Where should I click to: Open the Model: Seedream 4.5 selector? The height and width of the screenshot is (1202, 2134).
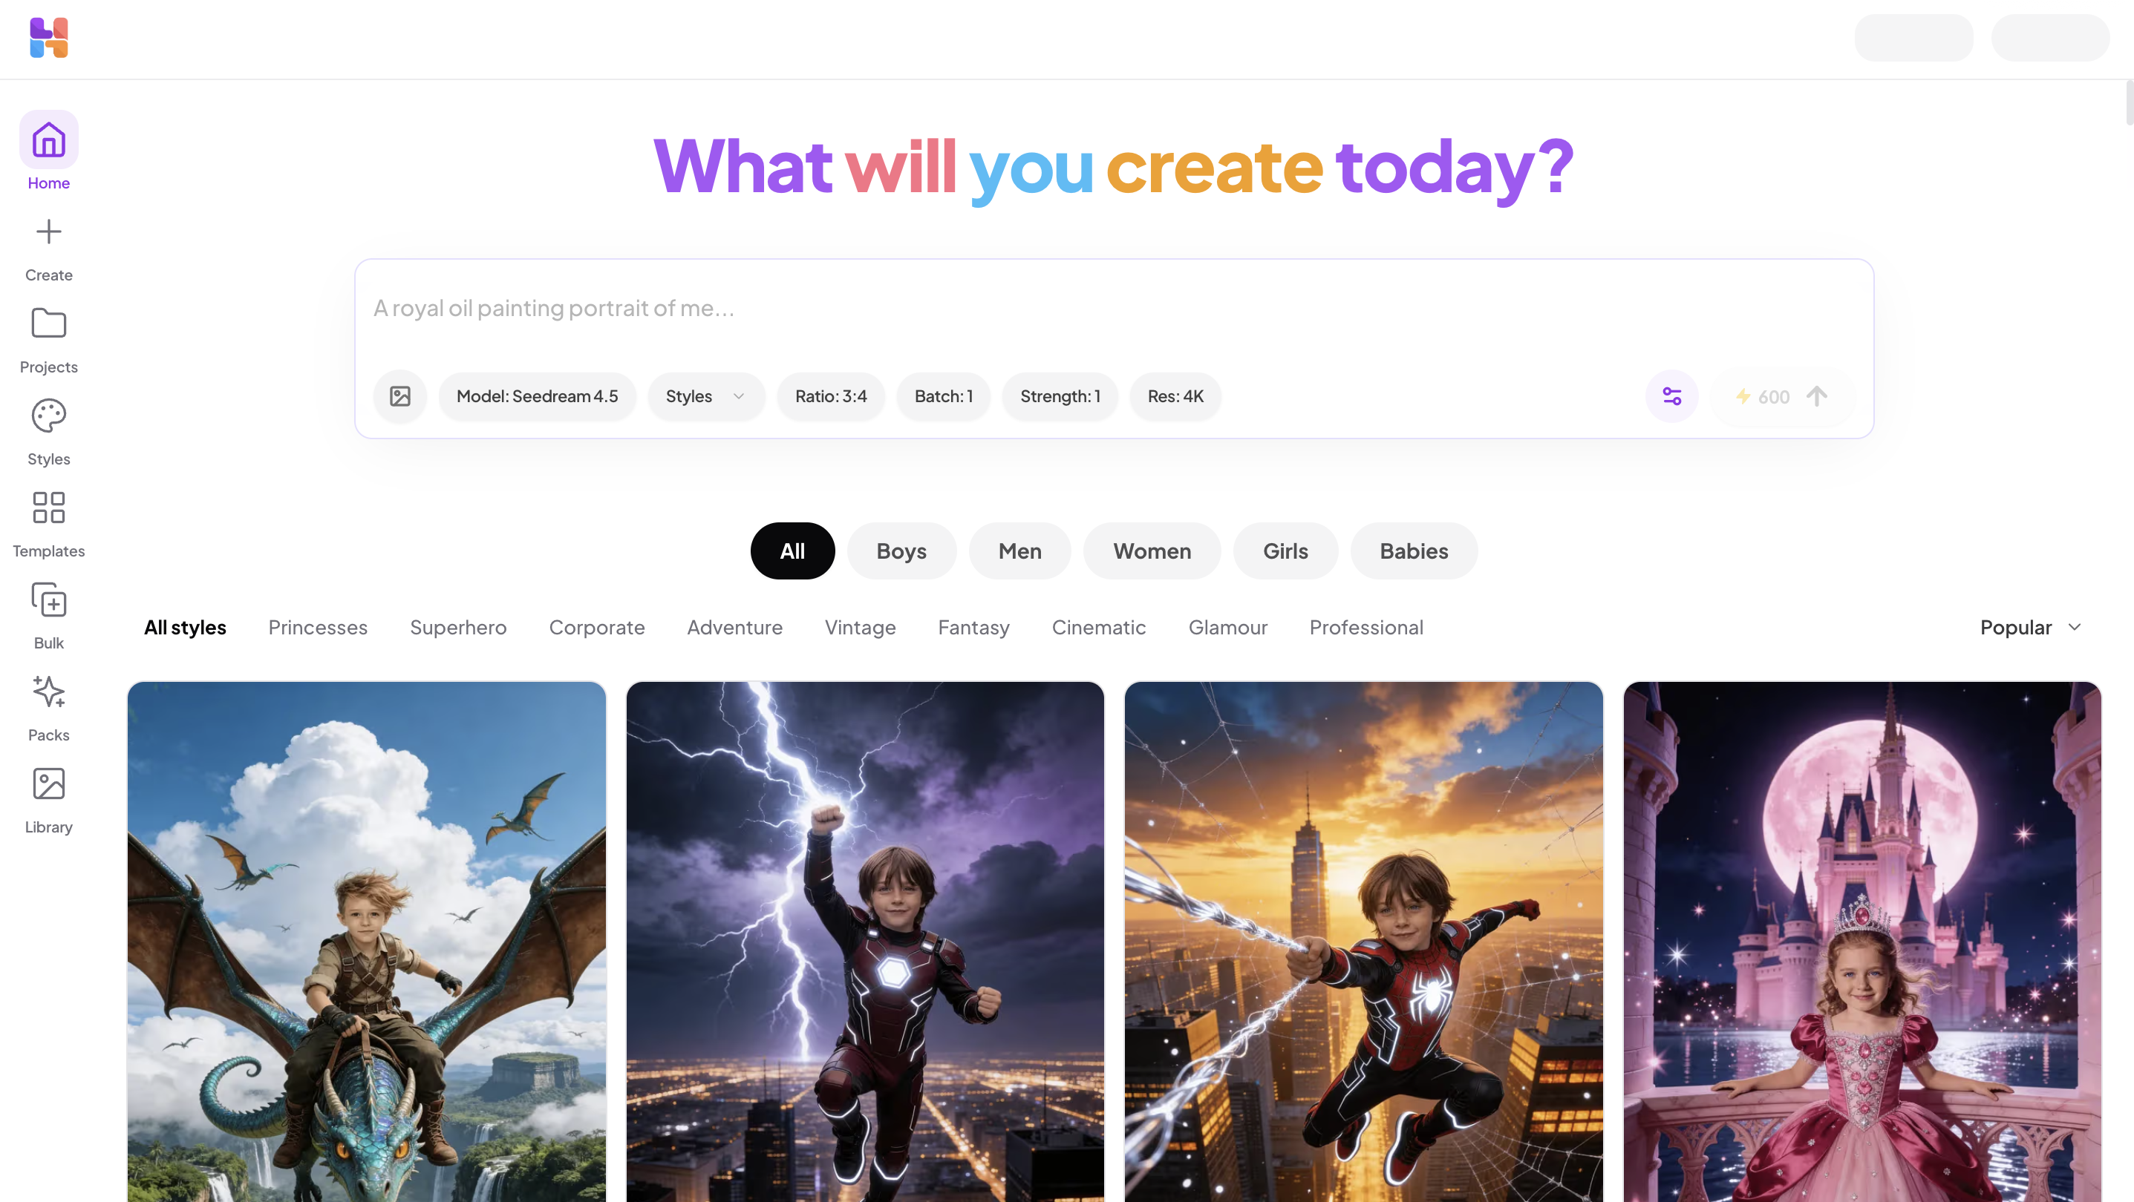[x=537, y=396]
